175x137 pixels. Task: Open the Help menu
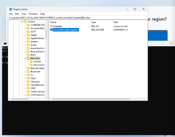pos(42,14)
